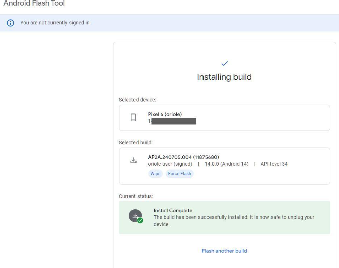This screenshot has width=339, height=268.
Task: Click the 14.0.0 (Android 14) version text
Action: [227, 164]
